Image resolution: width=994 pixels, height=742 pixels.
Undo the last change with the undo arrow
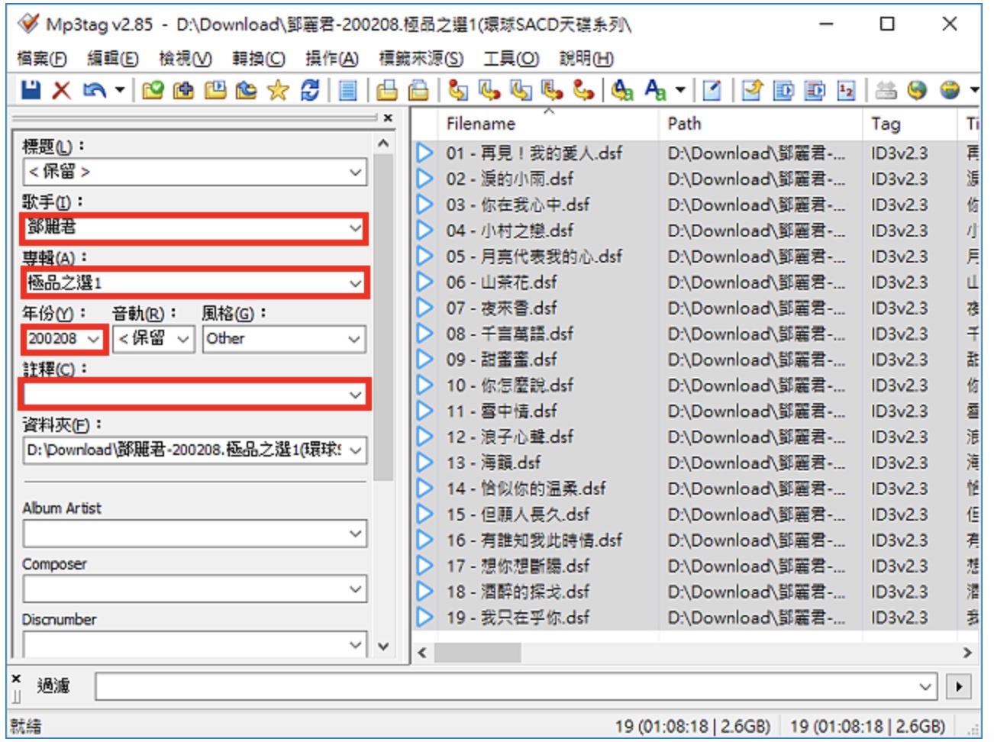coord(94,90)
